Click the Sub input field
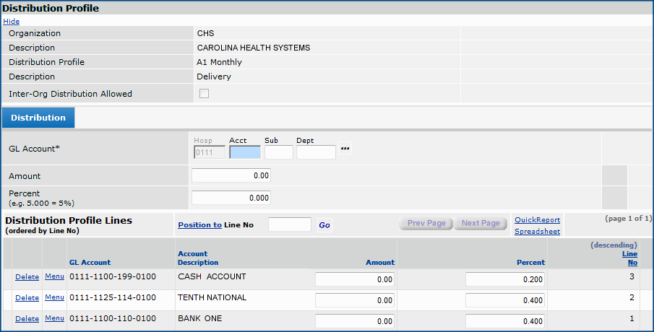Screen dimensions: 654x332 (278, 152)
